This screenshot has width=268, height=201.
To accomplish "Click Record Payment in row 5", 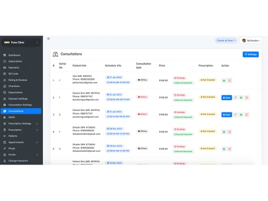I will pos(183,151).
